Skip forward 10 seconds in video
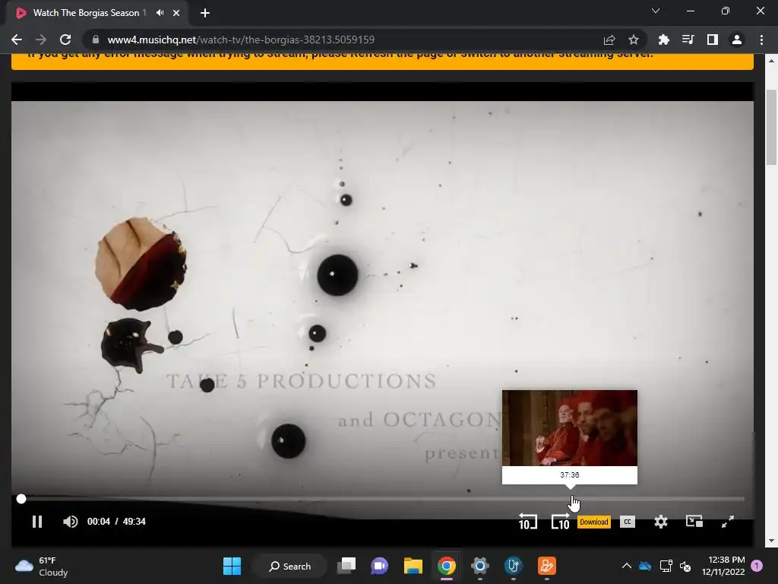 pos(560,522)
